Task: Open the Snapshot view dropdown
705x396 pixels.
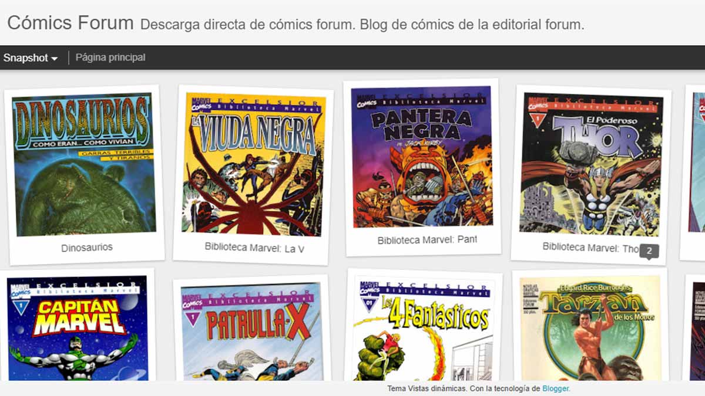Action: click(x=31, y=58)
